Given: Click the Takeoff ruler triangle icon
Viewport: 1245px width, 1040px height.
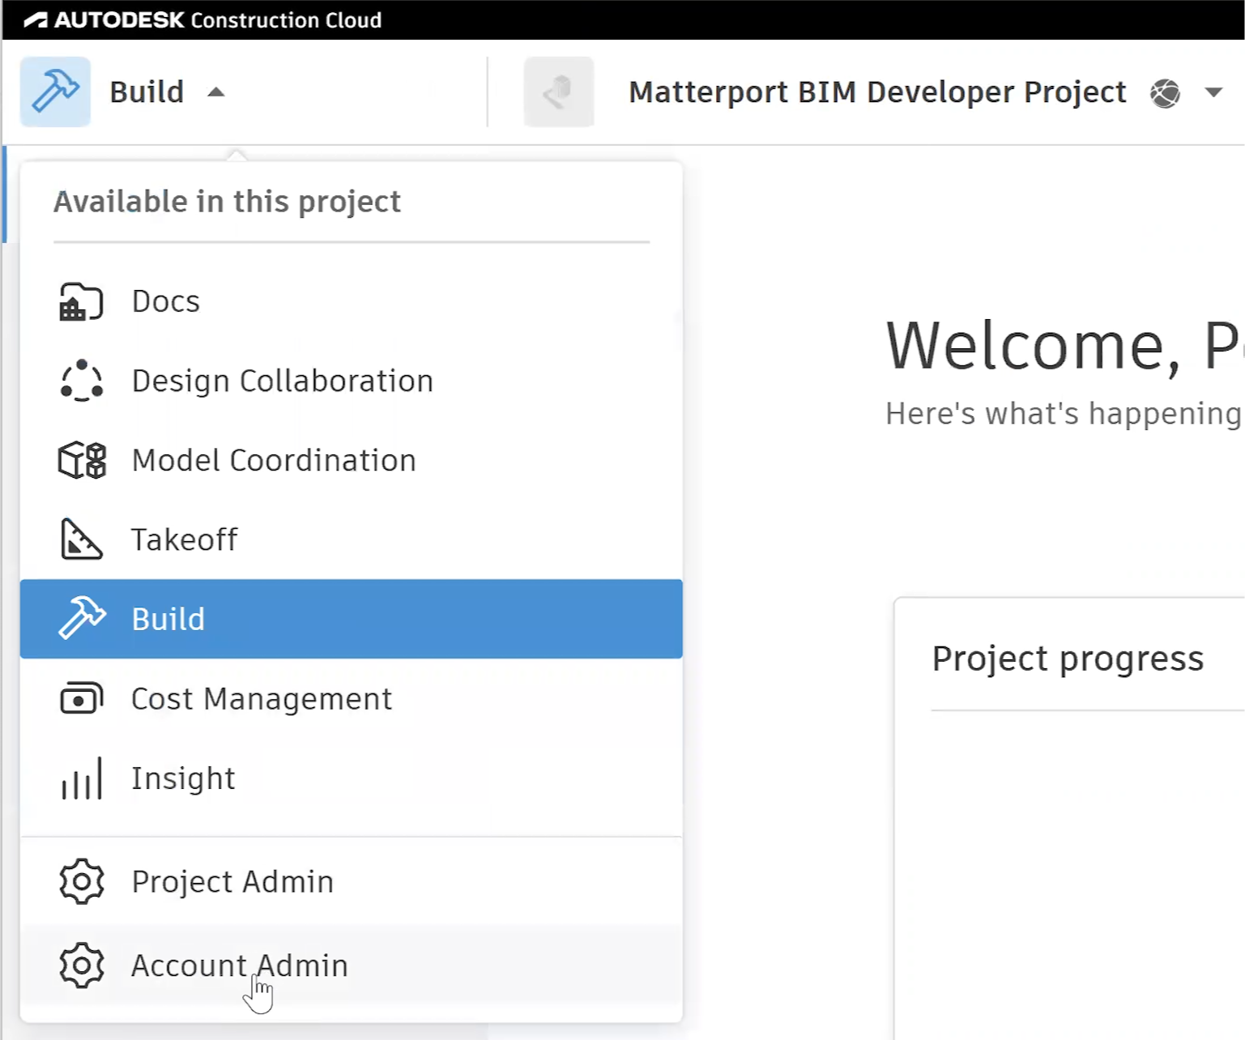Looking at the screenshot, I should click(x=81, y=539).
